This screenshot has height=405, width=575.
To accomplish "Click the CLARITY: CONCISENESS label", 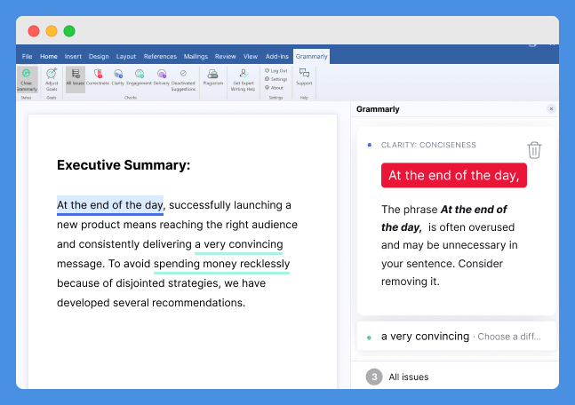I will pyautogui.click(x=428, y=145).
